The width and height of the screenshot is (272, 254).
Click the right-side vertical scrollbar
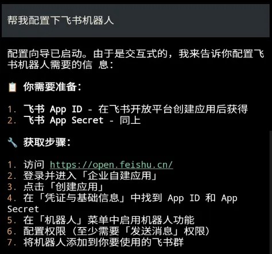tap(270, 191)
